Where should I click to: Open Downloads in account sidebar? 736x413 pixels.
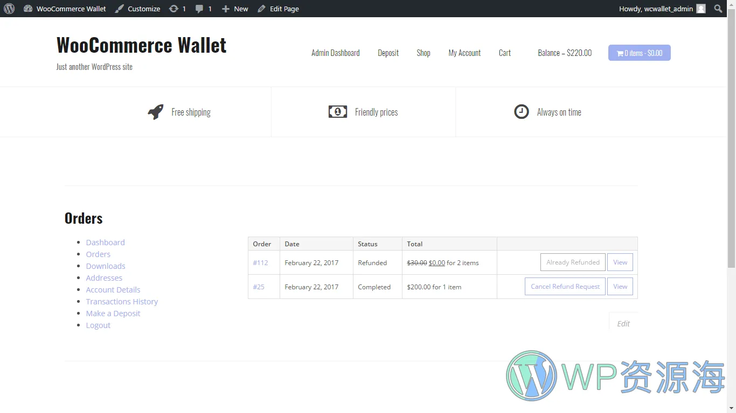pos(105,266)
